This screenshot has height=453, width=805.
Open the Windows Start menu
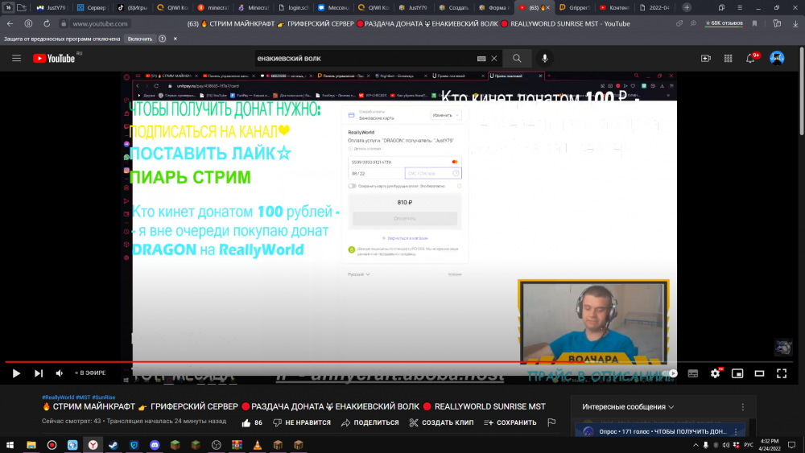pyautogui.click(x=10, y=445)
